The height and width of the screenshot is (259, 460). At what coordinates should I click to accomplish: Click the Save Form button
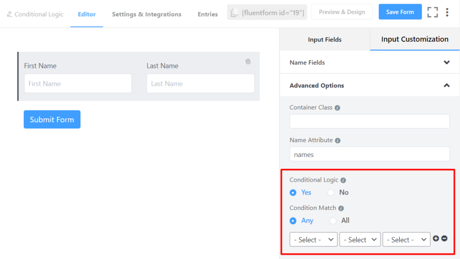point(400,12)
